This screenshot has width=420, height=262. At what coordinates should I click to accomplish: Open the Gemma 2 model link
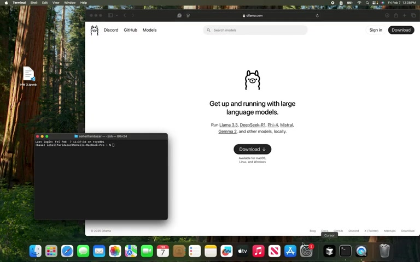227,131
